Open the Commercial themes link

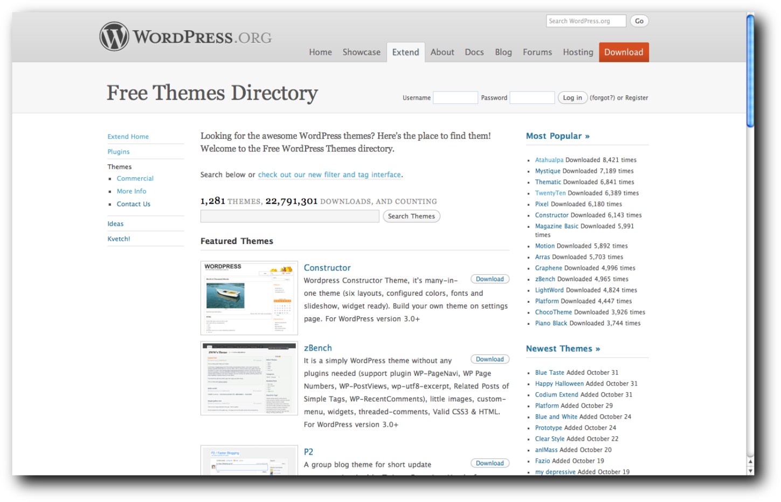(135, 178)
